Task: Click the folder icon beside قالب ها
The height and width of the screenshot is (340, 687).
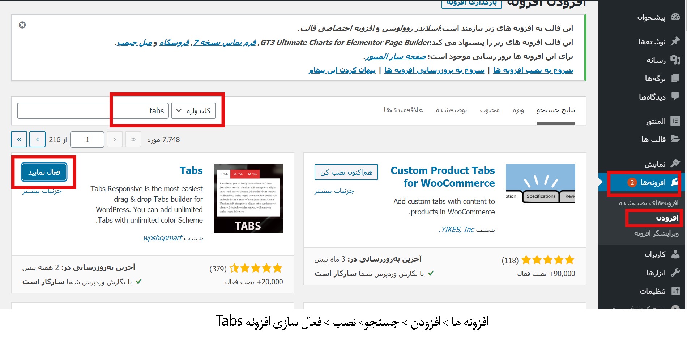Action: [x=675, y=139]
